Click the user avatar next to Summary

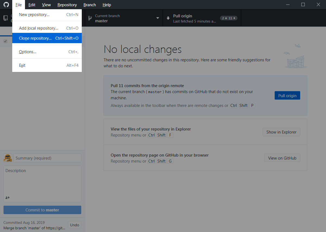[x=8, y=158]
